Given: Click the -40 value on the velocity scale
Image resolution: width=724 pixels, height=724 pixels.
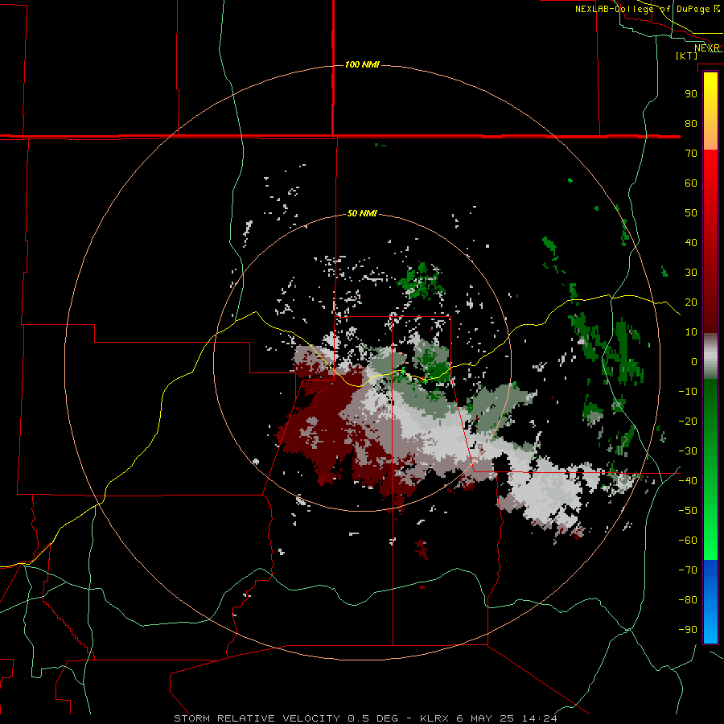Looking at the screenshot, I should coord(688,481).
